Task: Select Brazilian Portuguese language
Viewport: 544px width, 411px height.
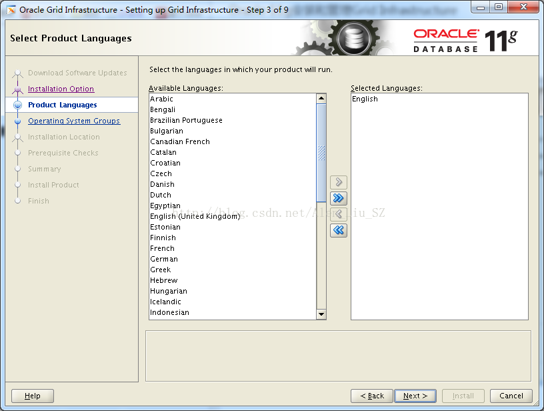Action: coord(233,120)
